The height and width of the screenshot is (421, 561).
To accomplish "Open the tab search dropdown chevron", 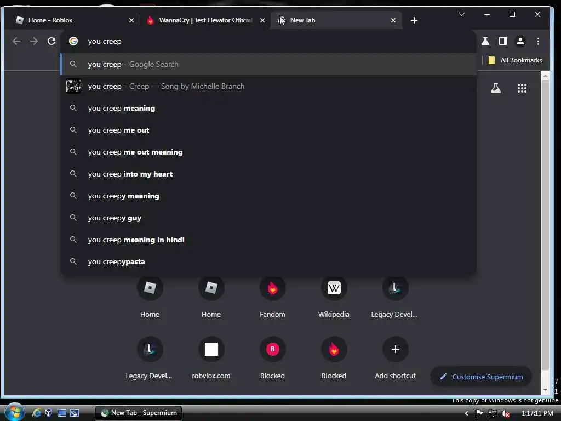I will tap(461, 14).
